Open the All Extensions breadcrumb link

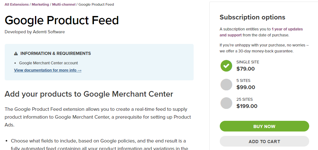pyautogui.click(x=17, y=4)
